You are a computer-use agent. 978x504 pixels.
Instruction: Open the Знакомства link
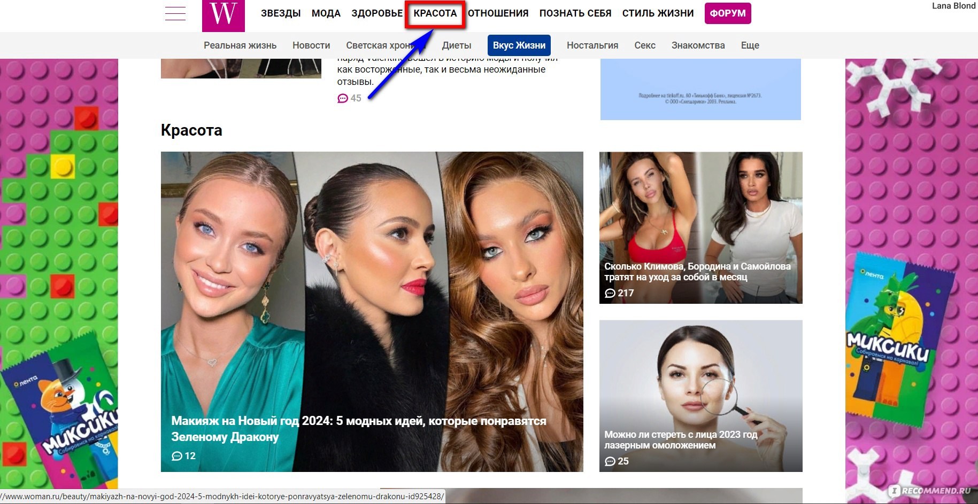[698, 45]
